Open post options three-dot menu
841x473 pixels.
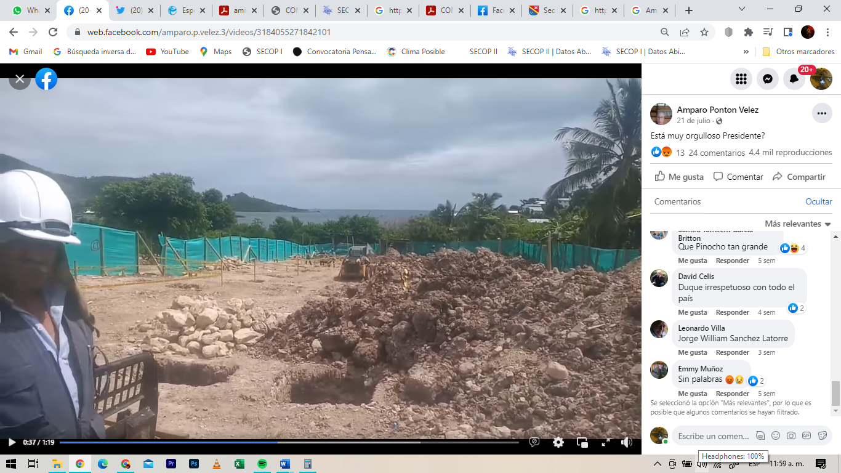pos(822,113)
